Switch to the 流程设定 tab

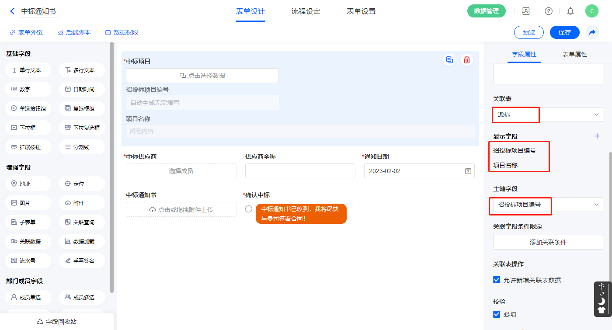pos(306,11)
